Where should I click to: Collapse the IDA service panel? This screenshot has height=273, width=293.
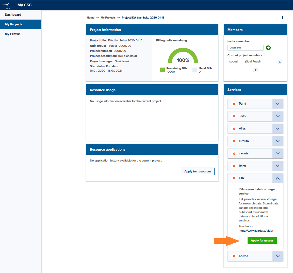pos(278,178)
